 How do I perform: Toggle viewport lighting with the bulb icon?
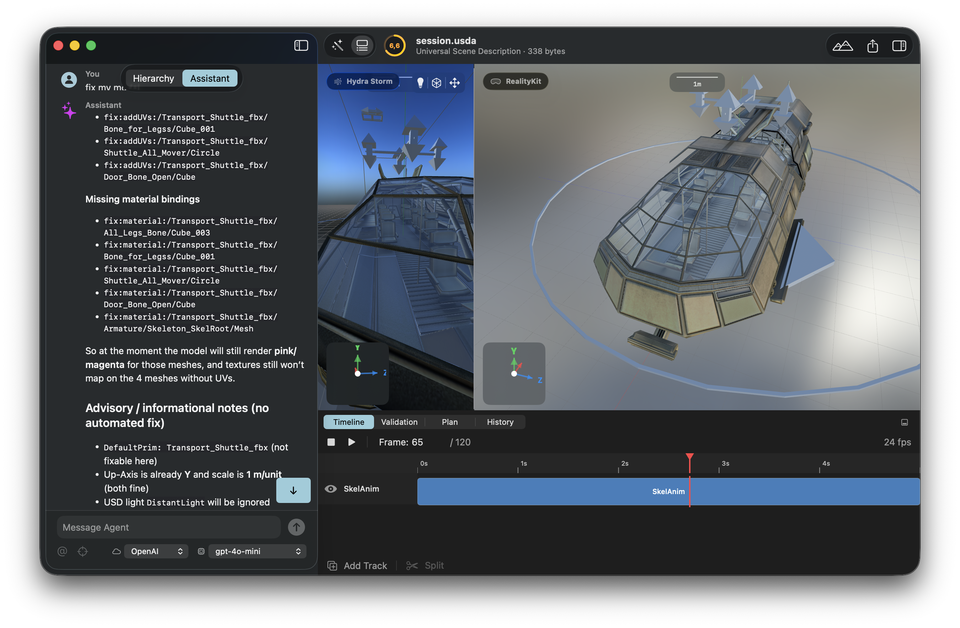click(x=420, y=83)
